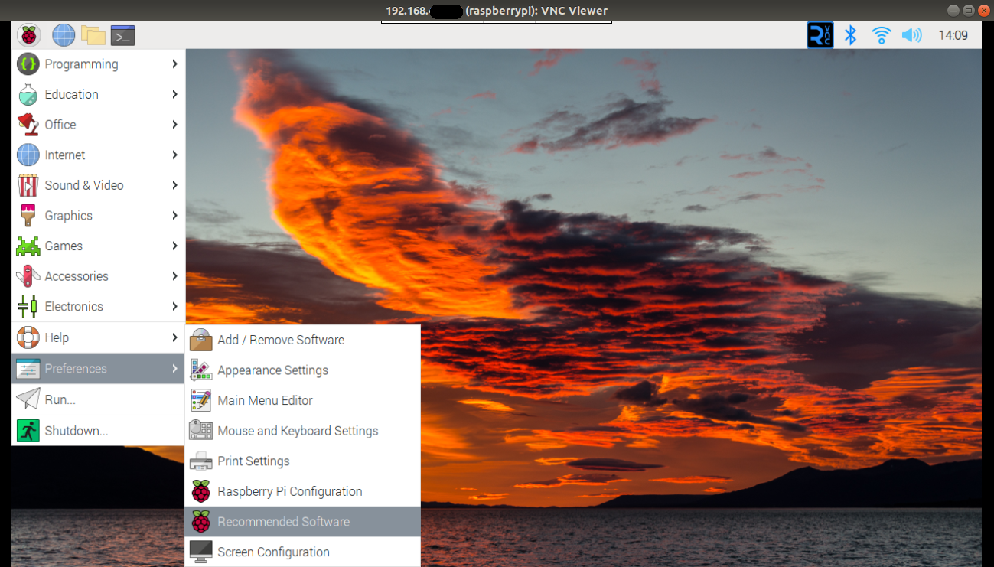Open the Wi-Fi network tray icon
The width and height of the screenshot is (994, 567).
click(882, 35)
